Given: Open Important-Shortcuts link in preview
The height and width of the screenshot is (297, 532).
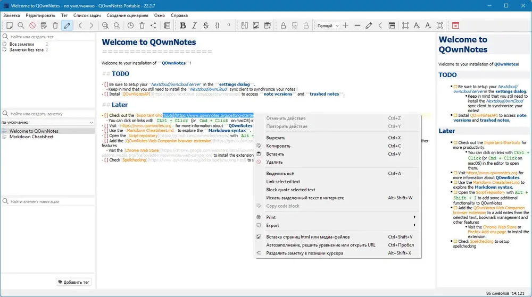Looking at the screenshot, I should click(x=502, y=142).
